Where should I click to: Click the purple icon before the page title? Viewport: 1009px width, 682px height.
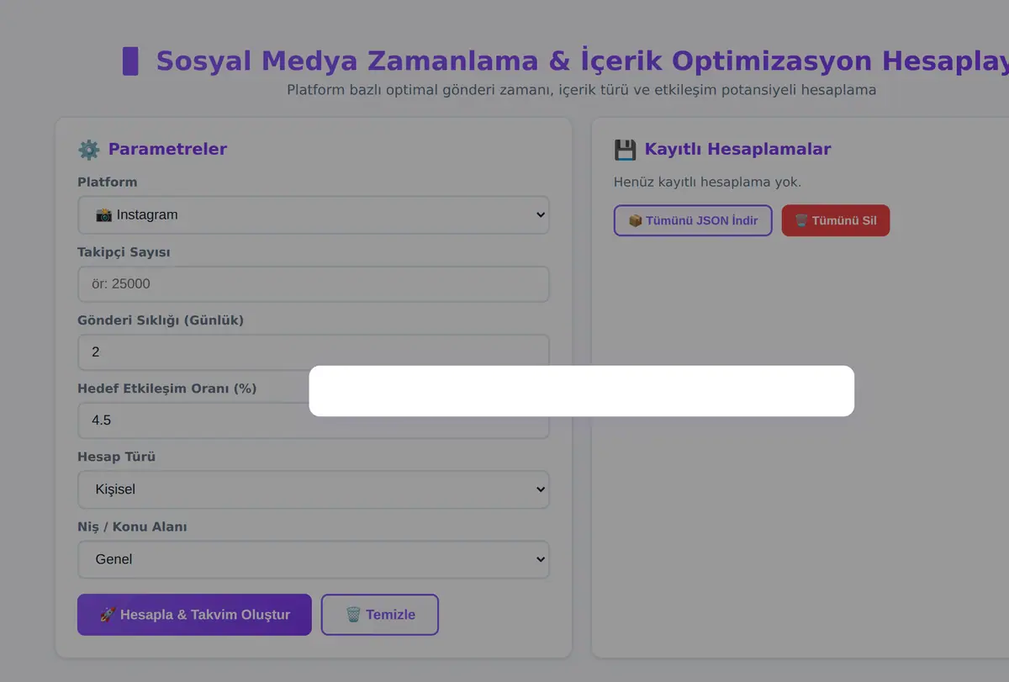coord(130,61)
